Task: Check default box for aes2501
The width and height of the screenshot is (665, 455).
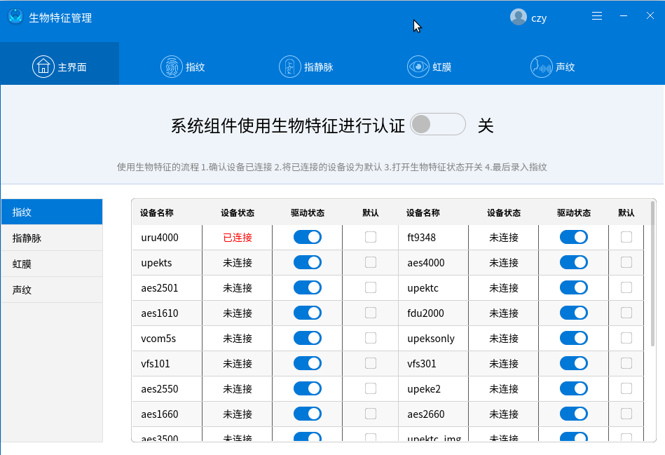Action: point(371,287)
